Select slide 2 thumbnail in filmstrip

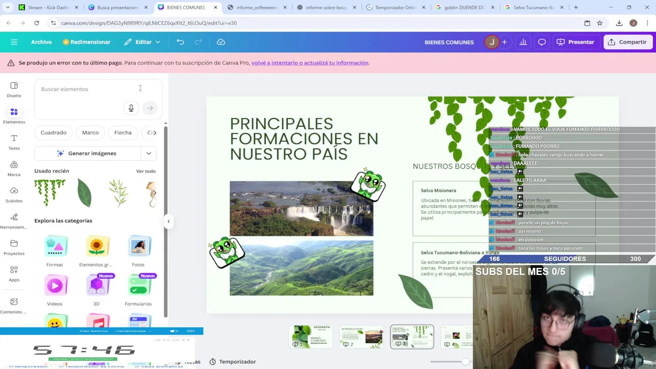362,337
